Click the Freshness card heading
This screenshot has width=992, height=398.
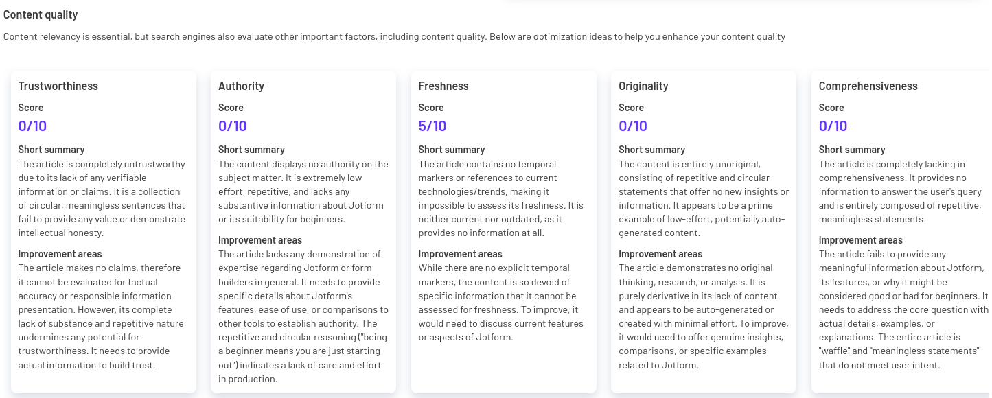coord(443,86)
